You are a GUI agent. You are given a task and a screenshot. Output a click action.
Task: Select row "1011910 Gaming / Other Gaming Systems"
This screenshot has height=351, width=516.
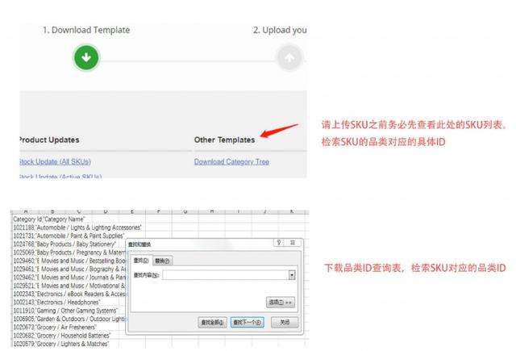65,311
